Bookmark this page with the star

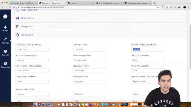click(x=162, y=7)
